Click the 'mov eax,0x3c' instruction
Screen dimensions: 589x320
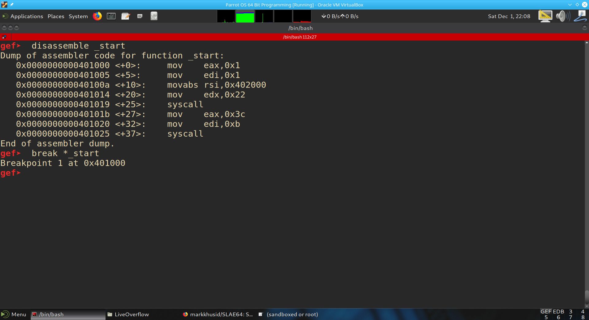(206, 114)
